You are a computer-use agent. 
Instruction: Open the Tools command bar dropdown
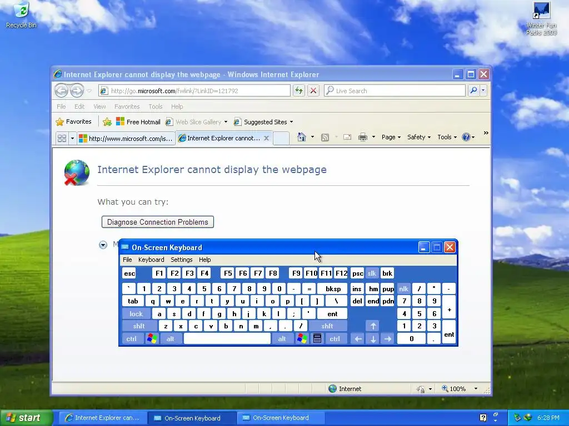pos(447,137)
